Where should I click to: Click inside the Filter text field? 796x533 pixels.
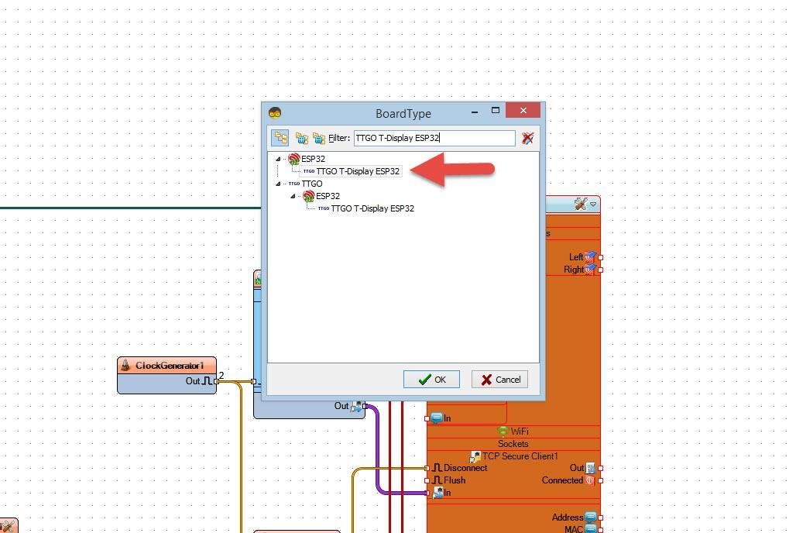point(434,138)
